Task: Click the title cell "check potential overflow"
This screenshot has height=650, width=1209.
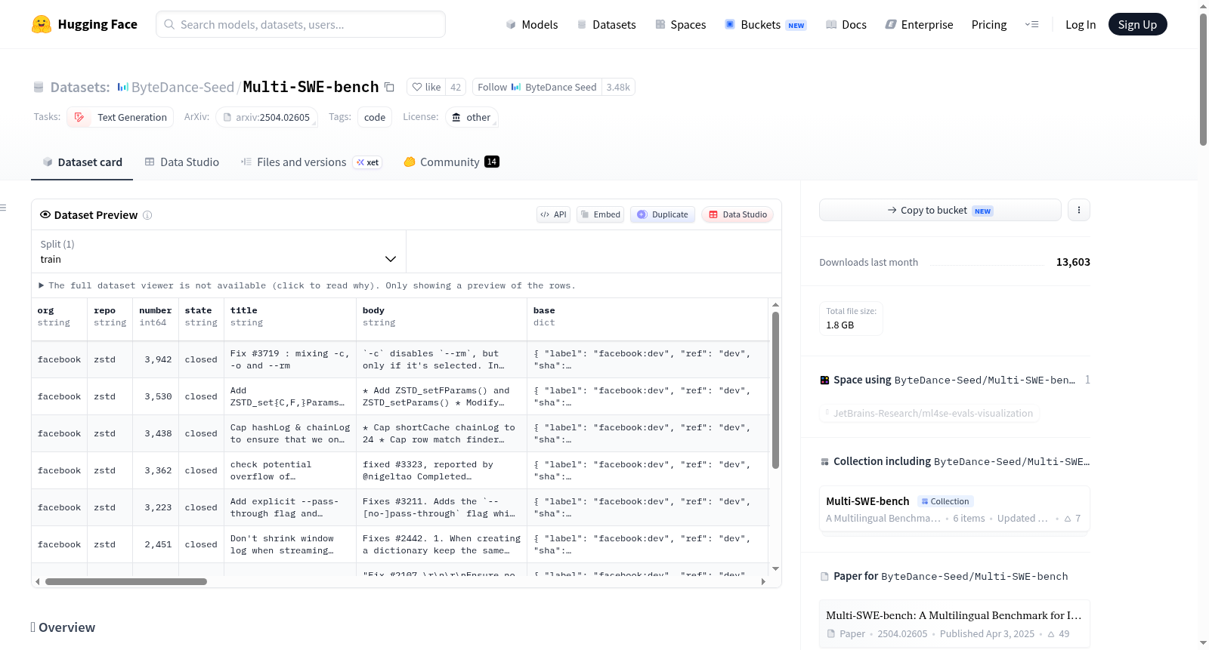Action: [290, 471]
